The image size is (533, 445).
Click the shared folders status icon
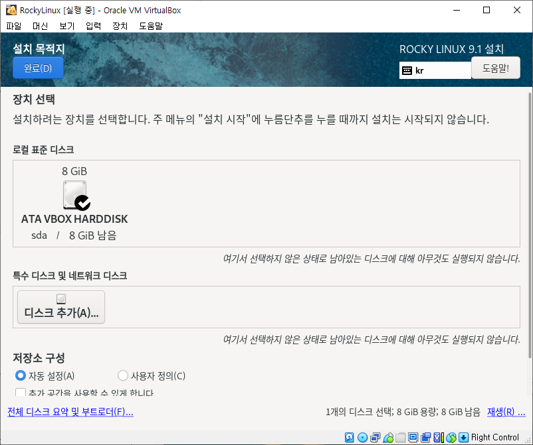click(x=401, y=438)
